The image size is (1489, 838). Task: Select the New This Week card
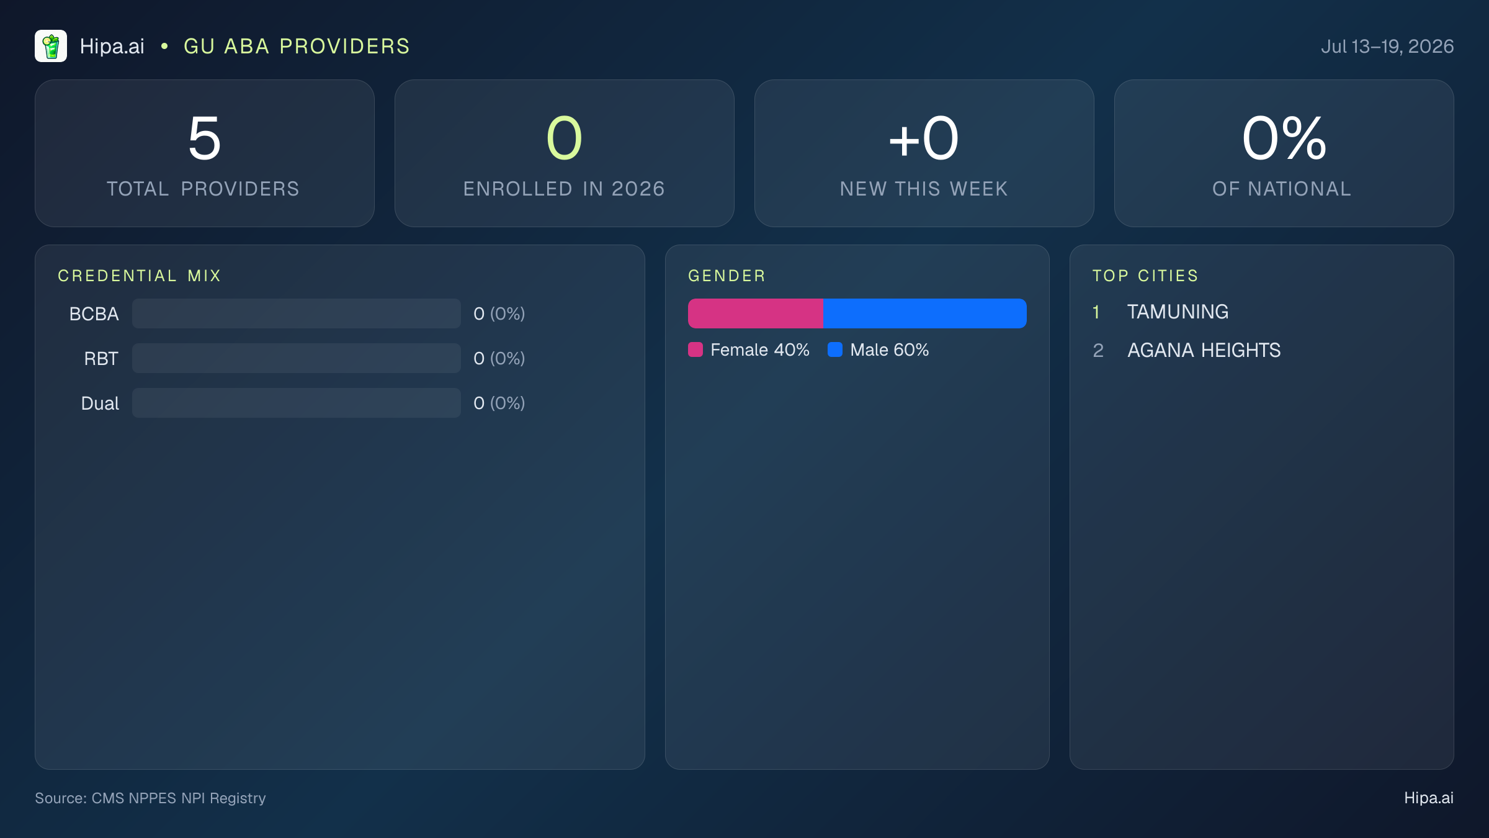[x=924, y=153]
